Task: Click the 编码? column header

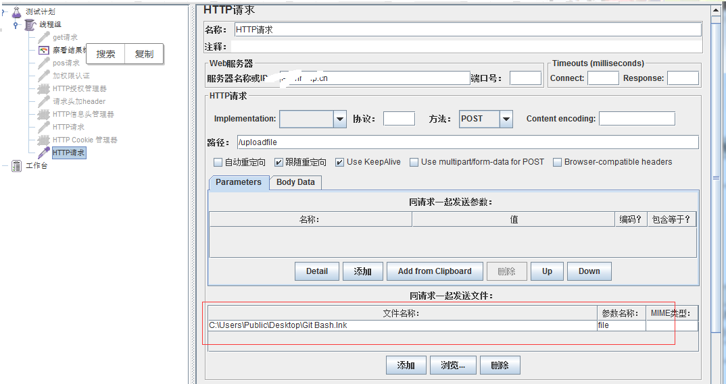Action: (x=631, y=219)
